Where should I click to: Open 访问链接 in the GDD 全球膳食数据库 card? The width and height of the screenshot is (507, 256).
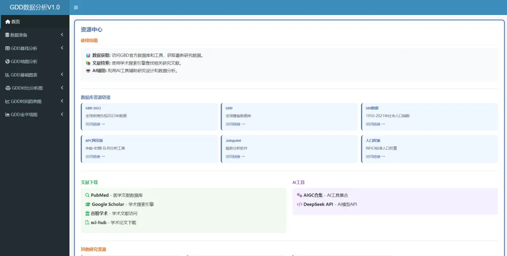pyautogui.click(x=235, y=124)
